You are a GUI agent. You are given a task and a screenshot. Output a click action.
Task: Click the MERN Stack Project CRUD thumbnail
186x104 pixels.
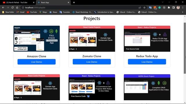coord(147,87)
